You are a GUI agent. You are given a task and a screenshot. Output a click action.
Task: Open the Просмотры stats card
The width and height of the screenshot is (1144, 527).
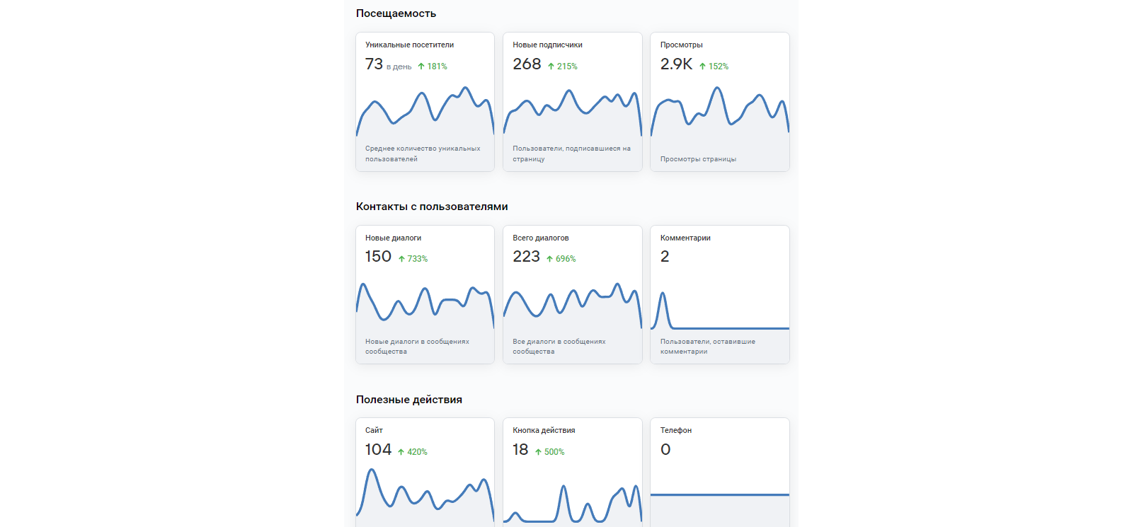click(x=720, y=102)
